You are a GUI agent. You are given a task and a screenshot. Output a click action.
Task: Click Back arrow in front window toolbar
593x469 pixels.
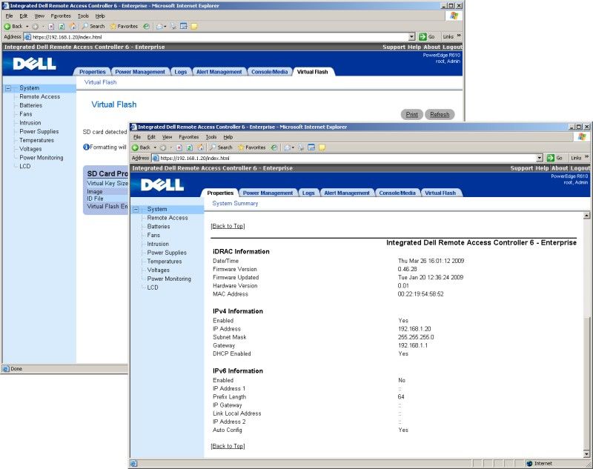[x=135, y=147]
